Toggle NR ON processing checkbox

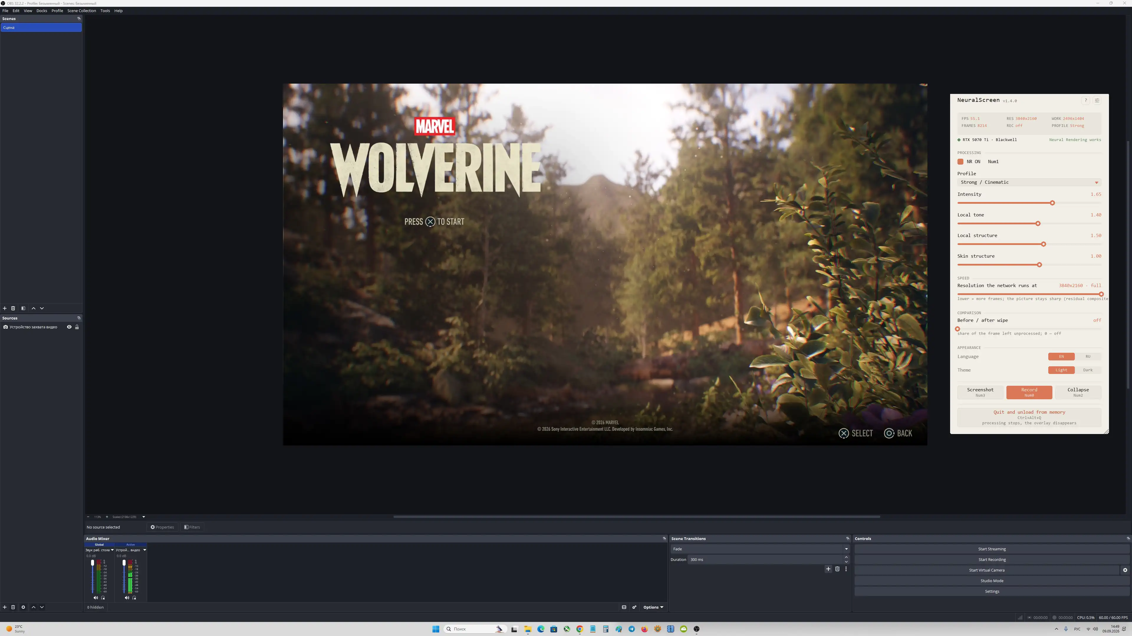[960, 162]
